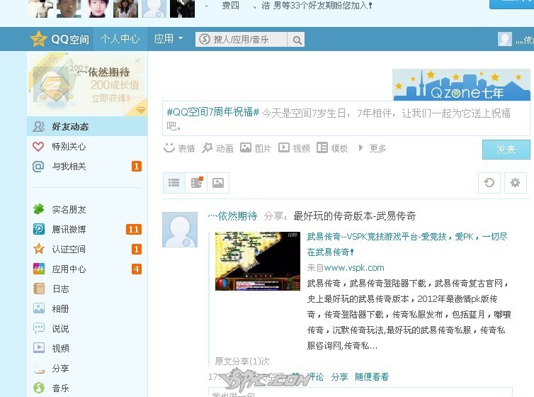Click 随便看看 under the feed post

point(372,377)
